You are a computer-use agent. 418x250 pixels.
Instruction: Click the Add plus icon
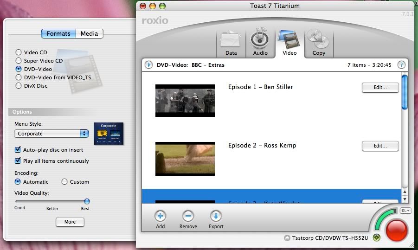160,216
